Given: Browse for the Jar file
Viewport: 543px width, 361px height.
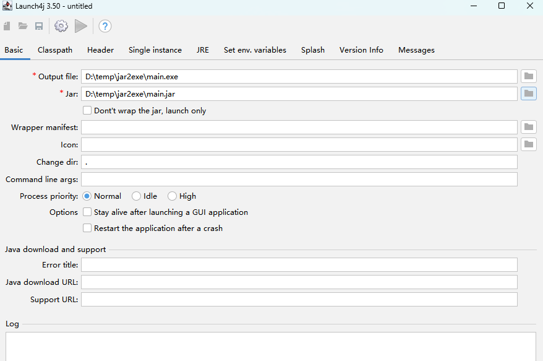Looking at the screenshot, I should (528, 94).
